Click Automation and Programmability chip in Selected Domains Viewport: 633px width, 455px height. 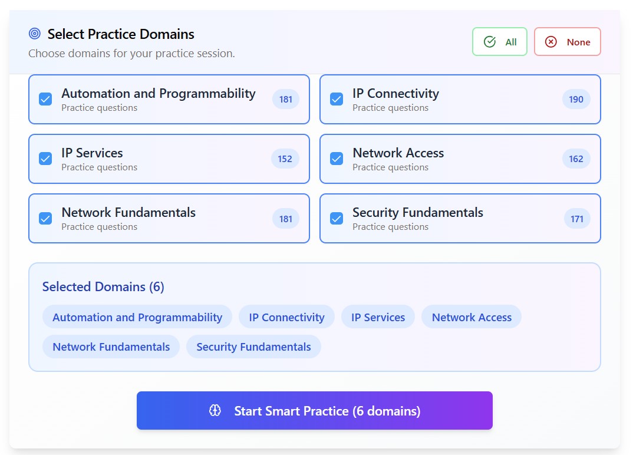coord(137,317)
